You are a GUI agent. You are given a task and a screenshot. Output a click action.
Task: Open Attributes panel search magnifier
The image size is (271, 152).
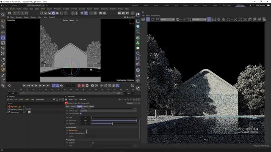(128, 100)
